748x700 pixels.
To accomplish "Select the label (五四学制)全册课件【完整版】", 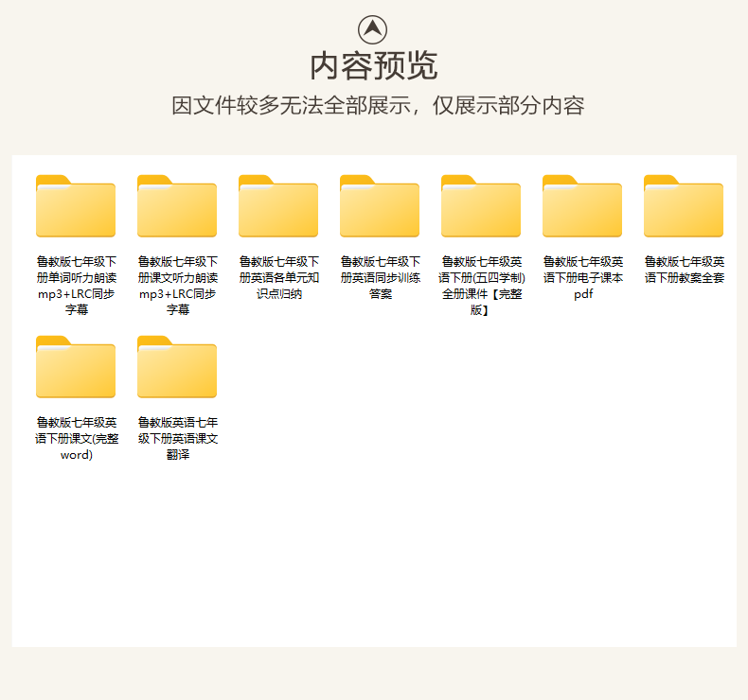I will [482, 286].
